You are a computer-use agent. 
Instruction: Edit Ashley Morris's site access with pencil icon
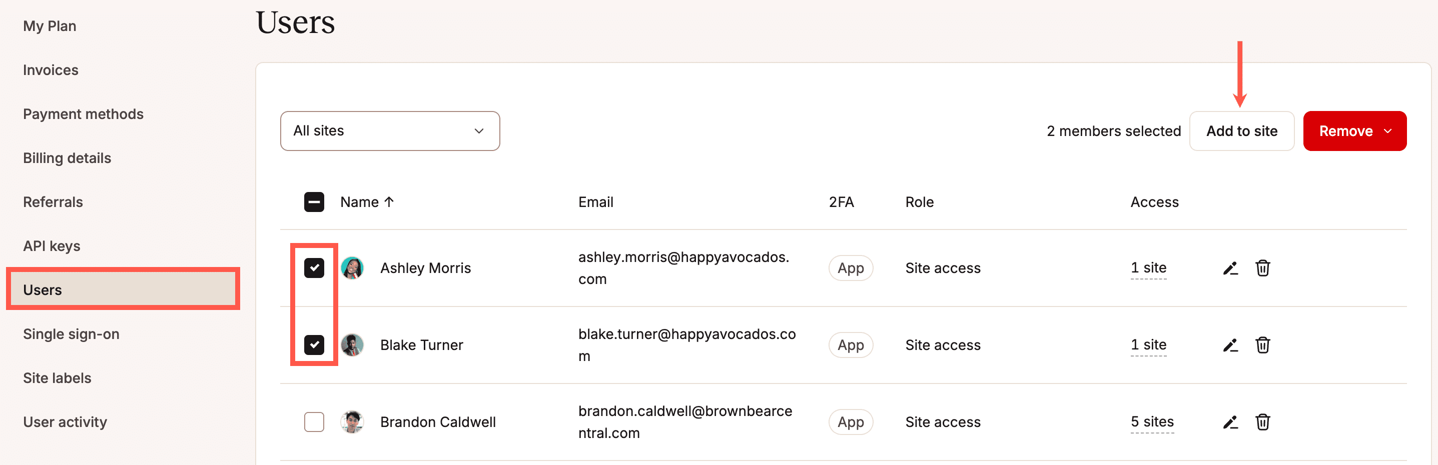coord(1230,268)
